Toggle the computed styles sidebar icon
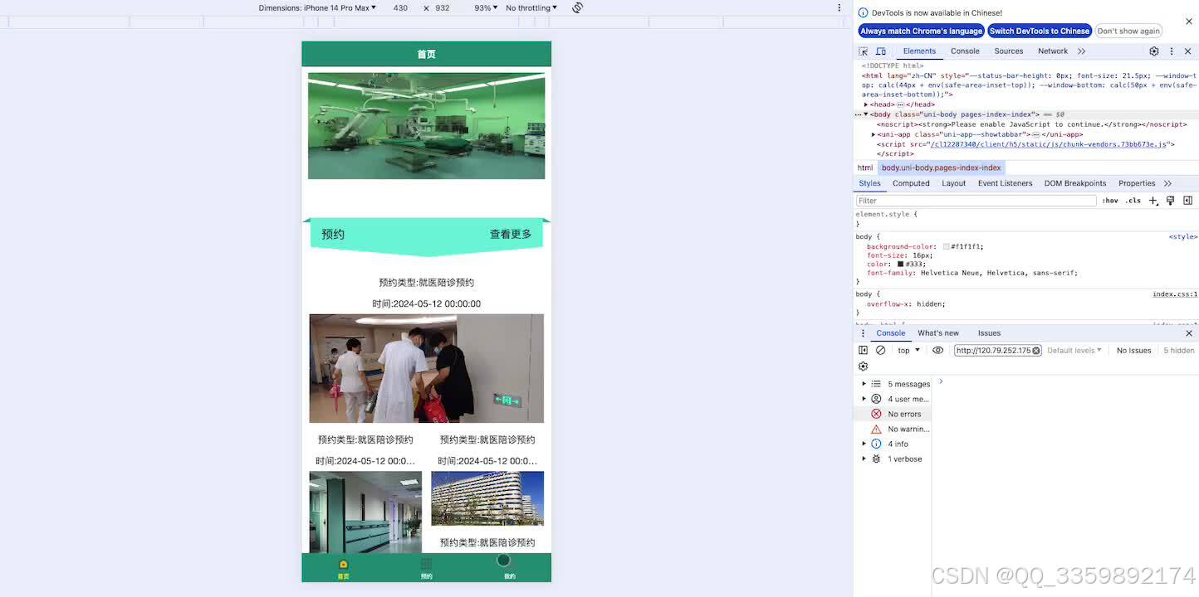Viewport: 1199px width, 597px height. (x=1188, y=201)
